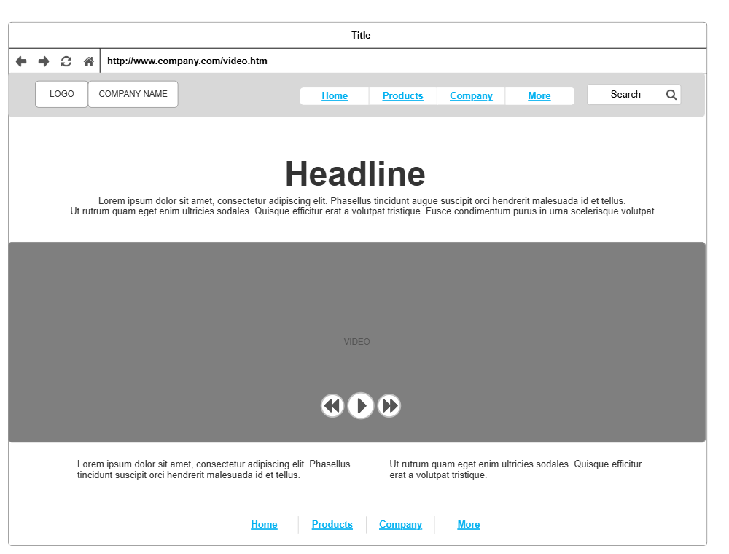This screenshot has height=554, width=729.
Task: Click the LOGO placeholder
Action: pyautogui.click(x=61, y=93)
